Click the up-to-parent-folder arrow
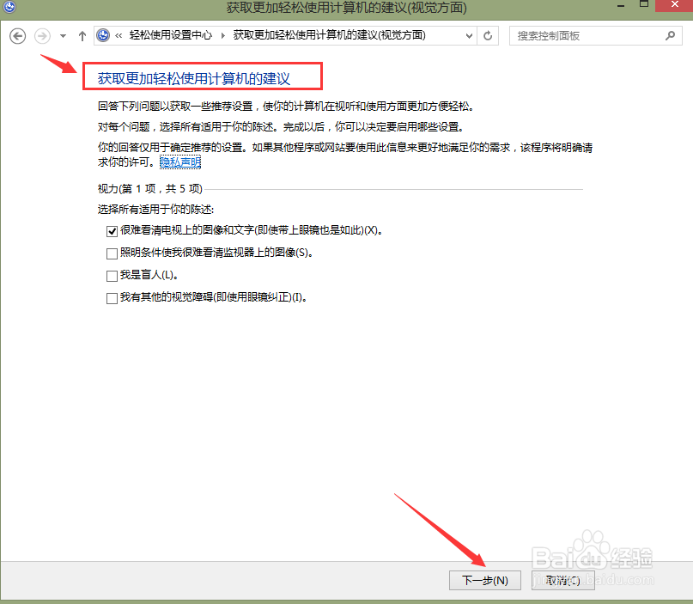The image size is (693, 604). (x=82, y=35)
